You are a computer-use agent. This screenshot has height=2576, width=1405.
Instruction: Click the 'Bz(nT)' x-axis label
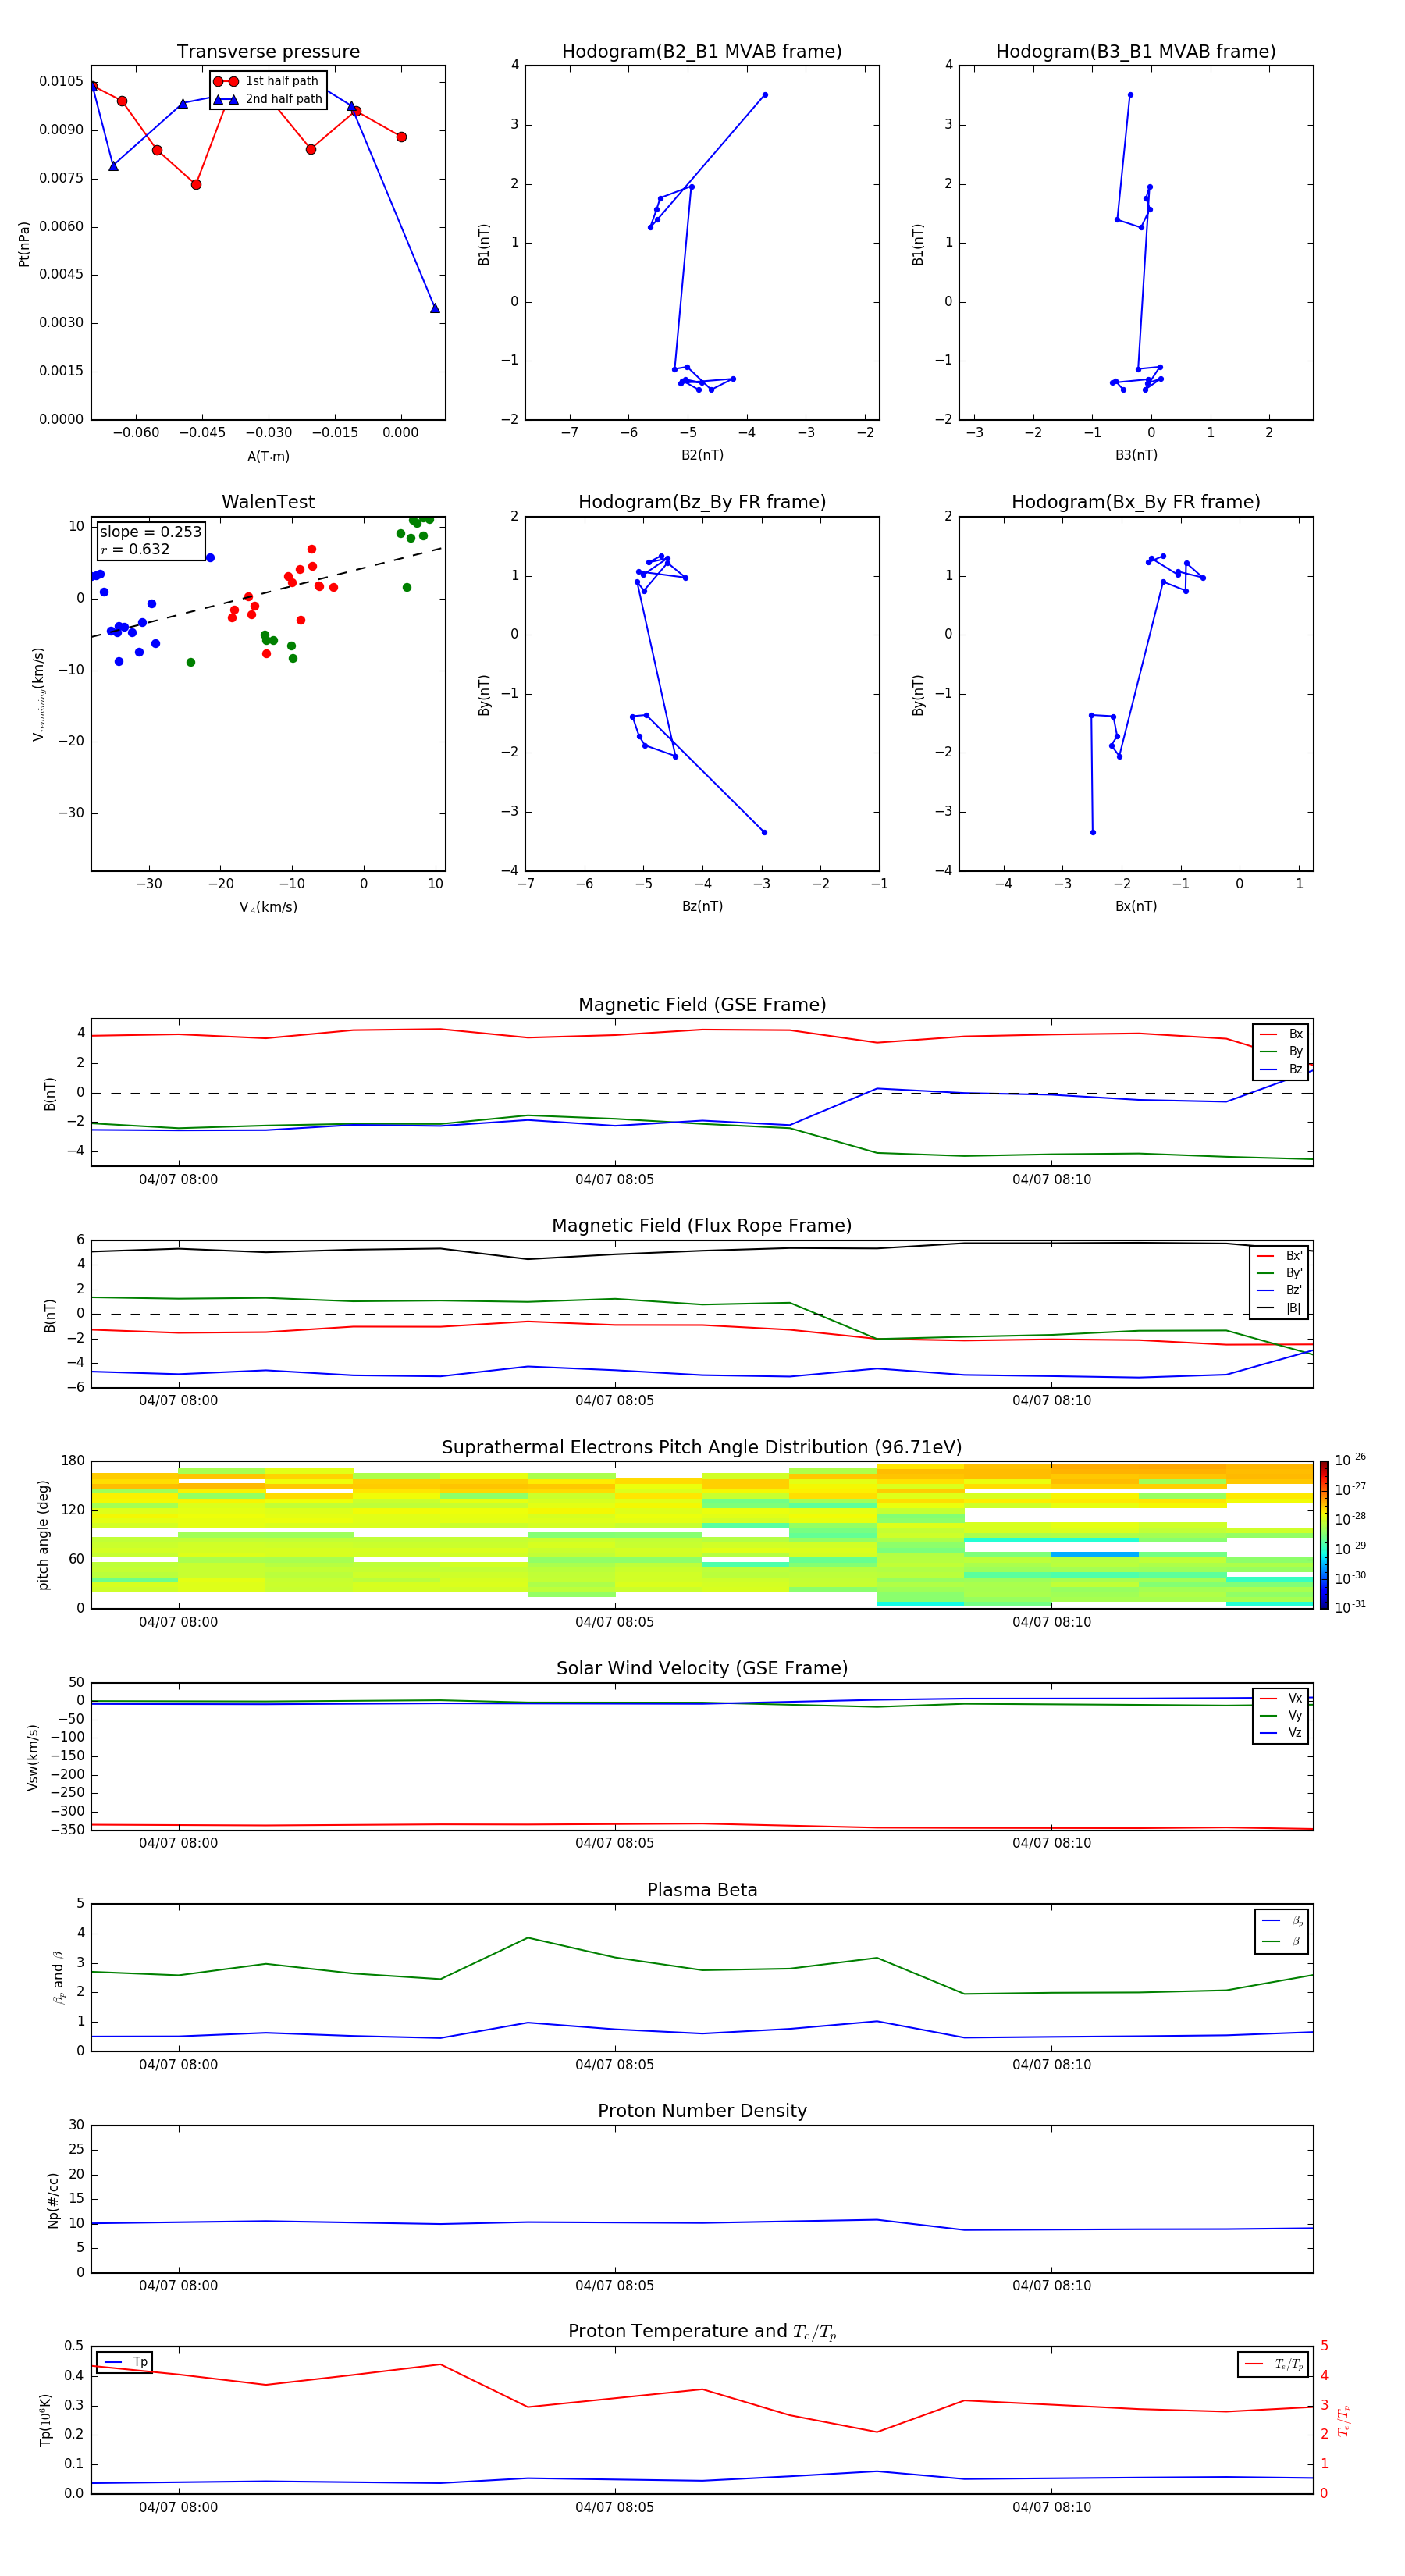coord(702,906)
